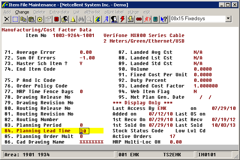Screen dimensions: 240x160
Task: Click item number 1003-9264-1001
Action: click(73, 36)
